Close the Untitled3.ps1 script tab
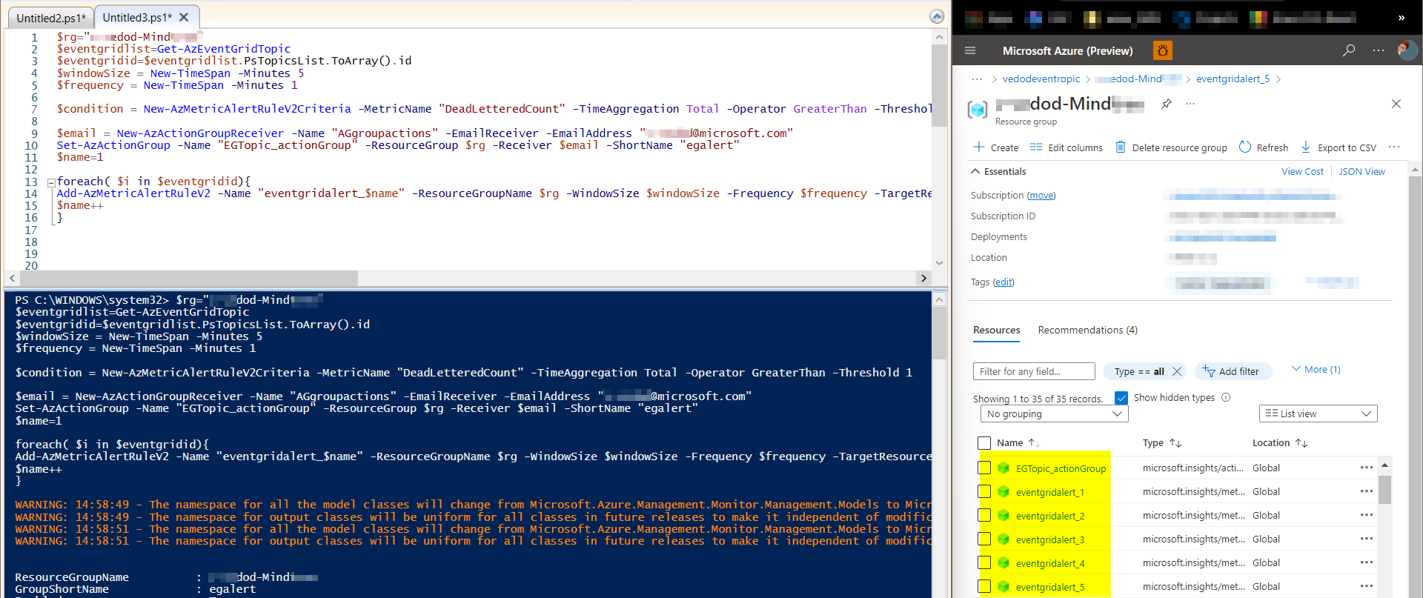1423x598 pixels. coord(184,17)
